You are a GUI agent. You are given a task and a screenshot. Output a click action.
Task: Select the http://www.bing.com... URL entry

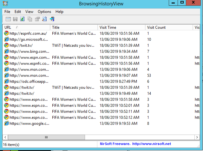(x=29, y=51)
